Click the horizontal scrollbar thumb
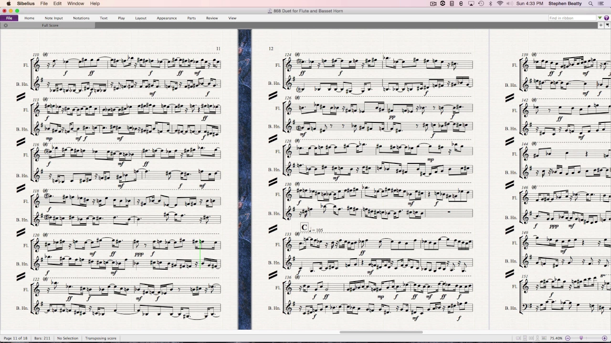611x343 pixels. pos(381,332)
